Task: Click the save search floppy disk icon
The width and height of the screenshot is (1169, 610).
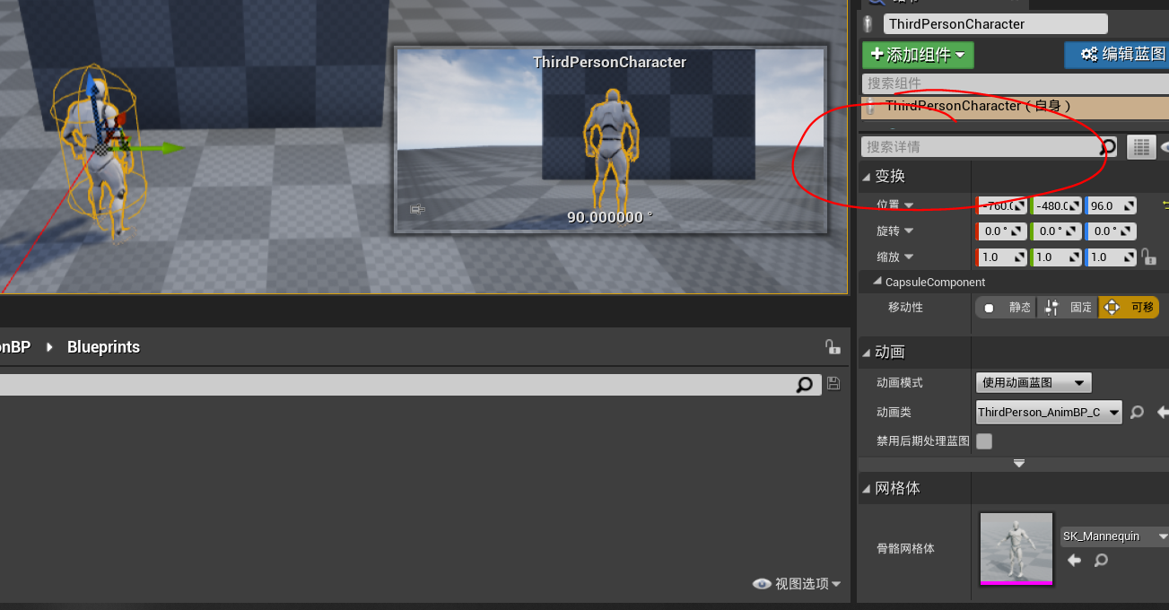Action: (x=833, y=384)
